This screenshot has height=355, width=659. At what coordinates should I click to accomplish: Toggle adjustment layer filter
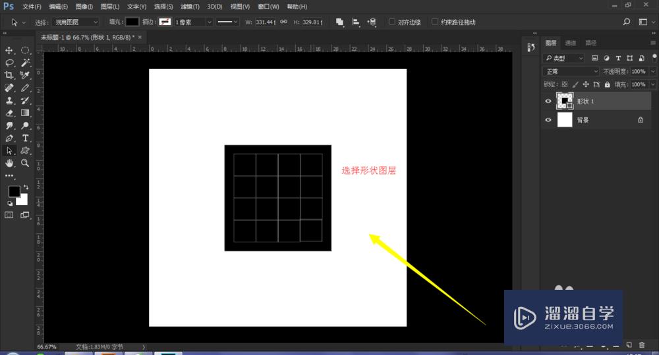point(606,58)
